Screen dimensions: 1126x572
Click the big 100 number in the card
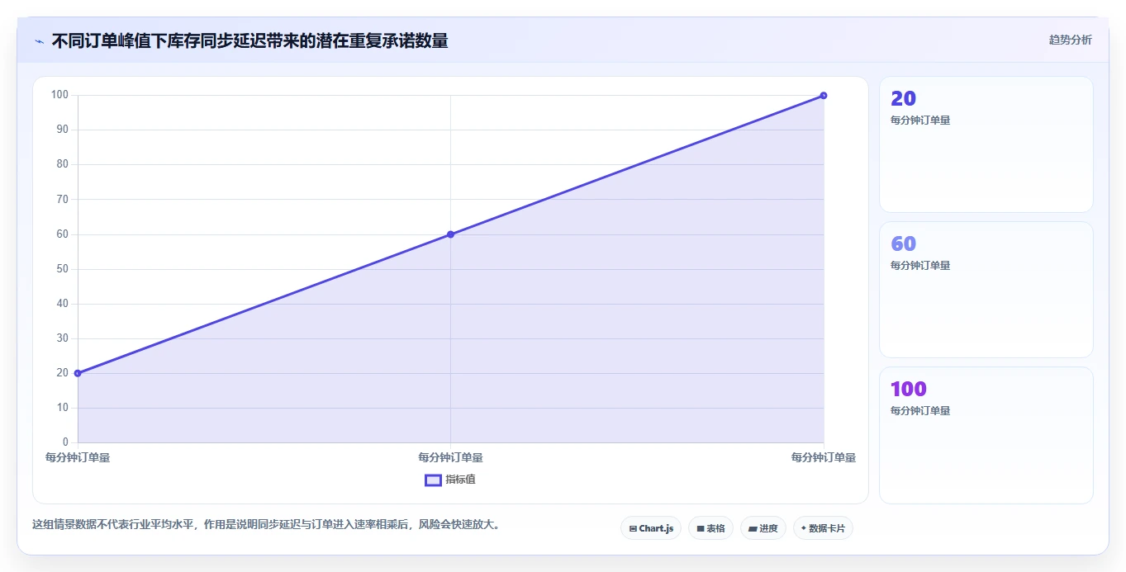[909, 389]
